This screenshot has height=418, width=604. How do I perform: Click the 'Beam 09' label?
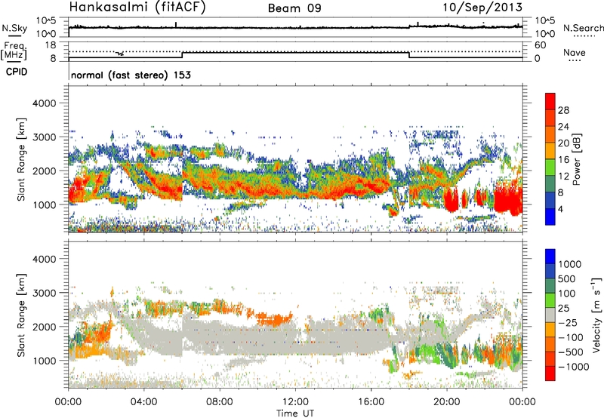click(294, 8)
